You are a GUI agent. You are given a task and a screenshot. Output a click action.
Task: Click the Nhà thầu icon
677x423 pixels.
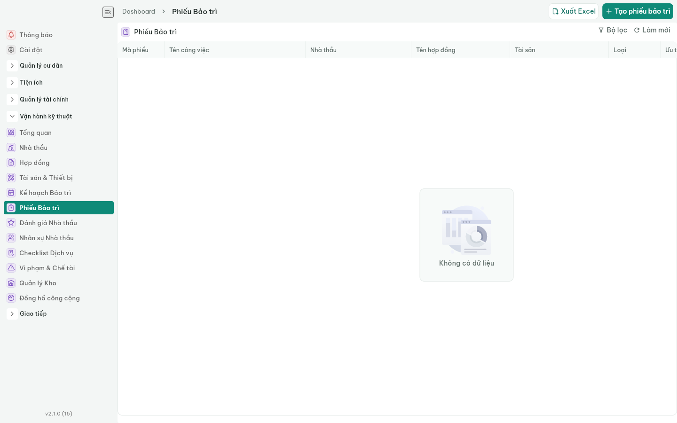(11, 148)
